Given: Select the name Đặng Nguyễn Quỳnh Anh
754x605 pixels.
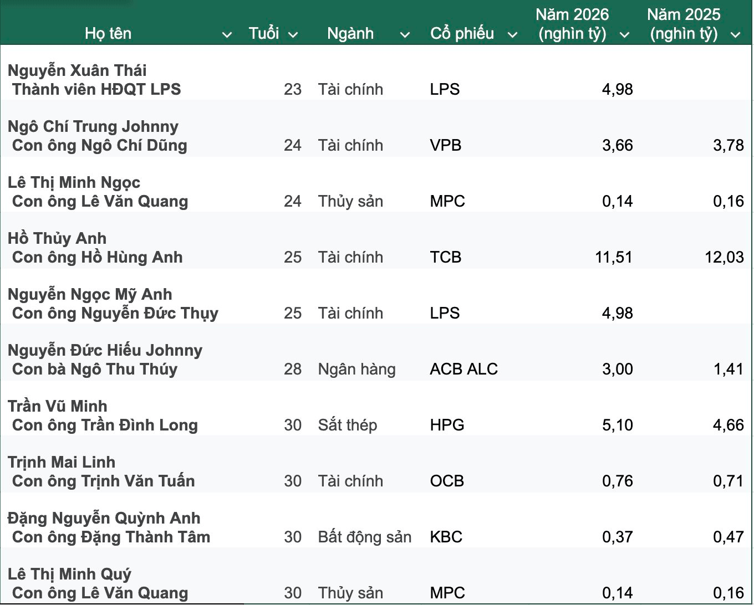Looking at the screenshot, I should [x=104, y=519].
